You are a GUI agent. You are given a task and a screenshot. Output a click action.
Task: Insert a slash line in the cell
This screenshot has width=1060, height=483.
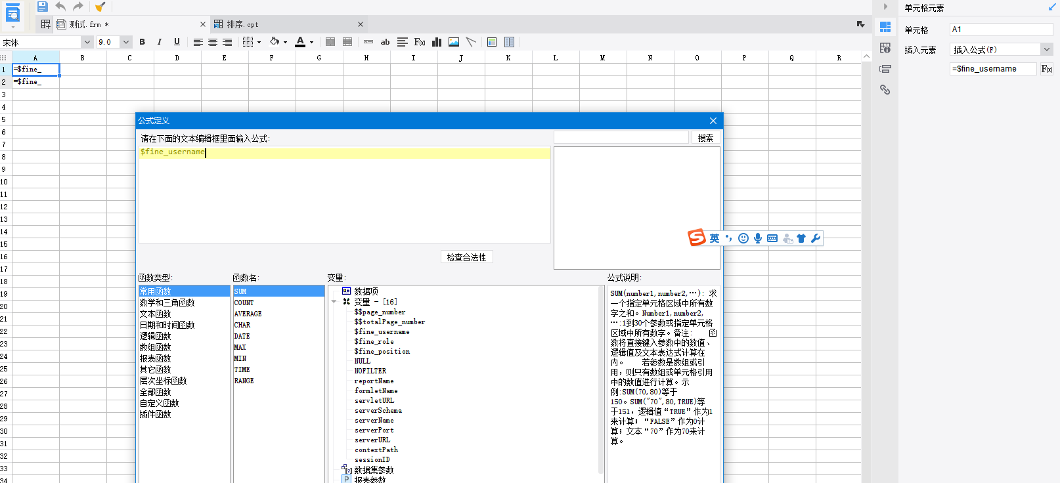471,42
